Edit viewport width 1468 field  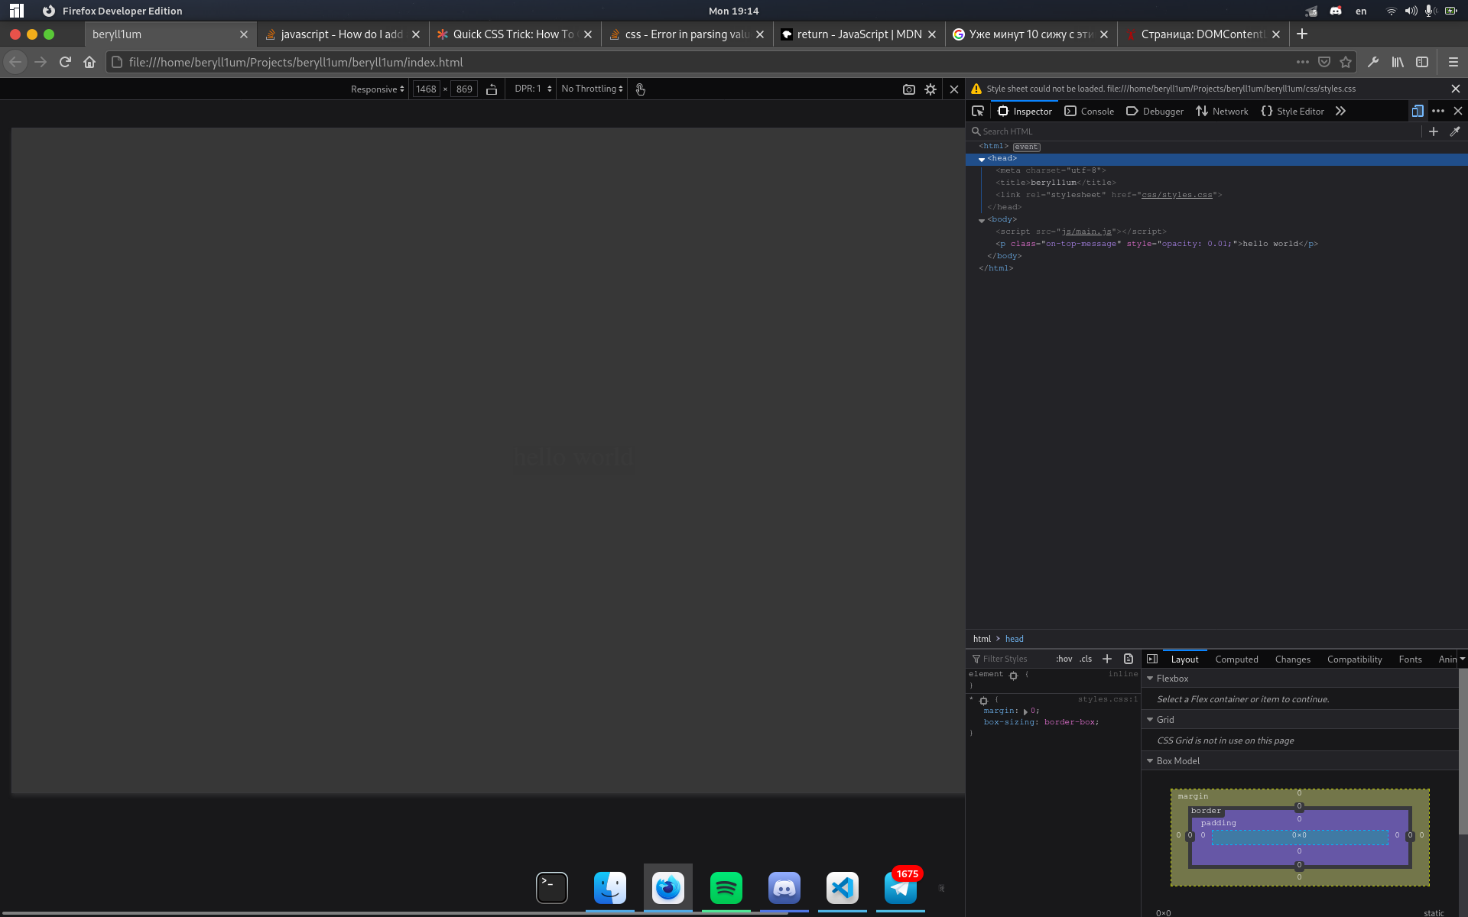(x=426, y=89)
